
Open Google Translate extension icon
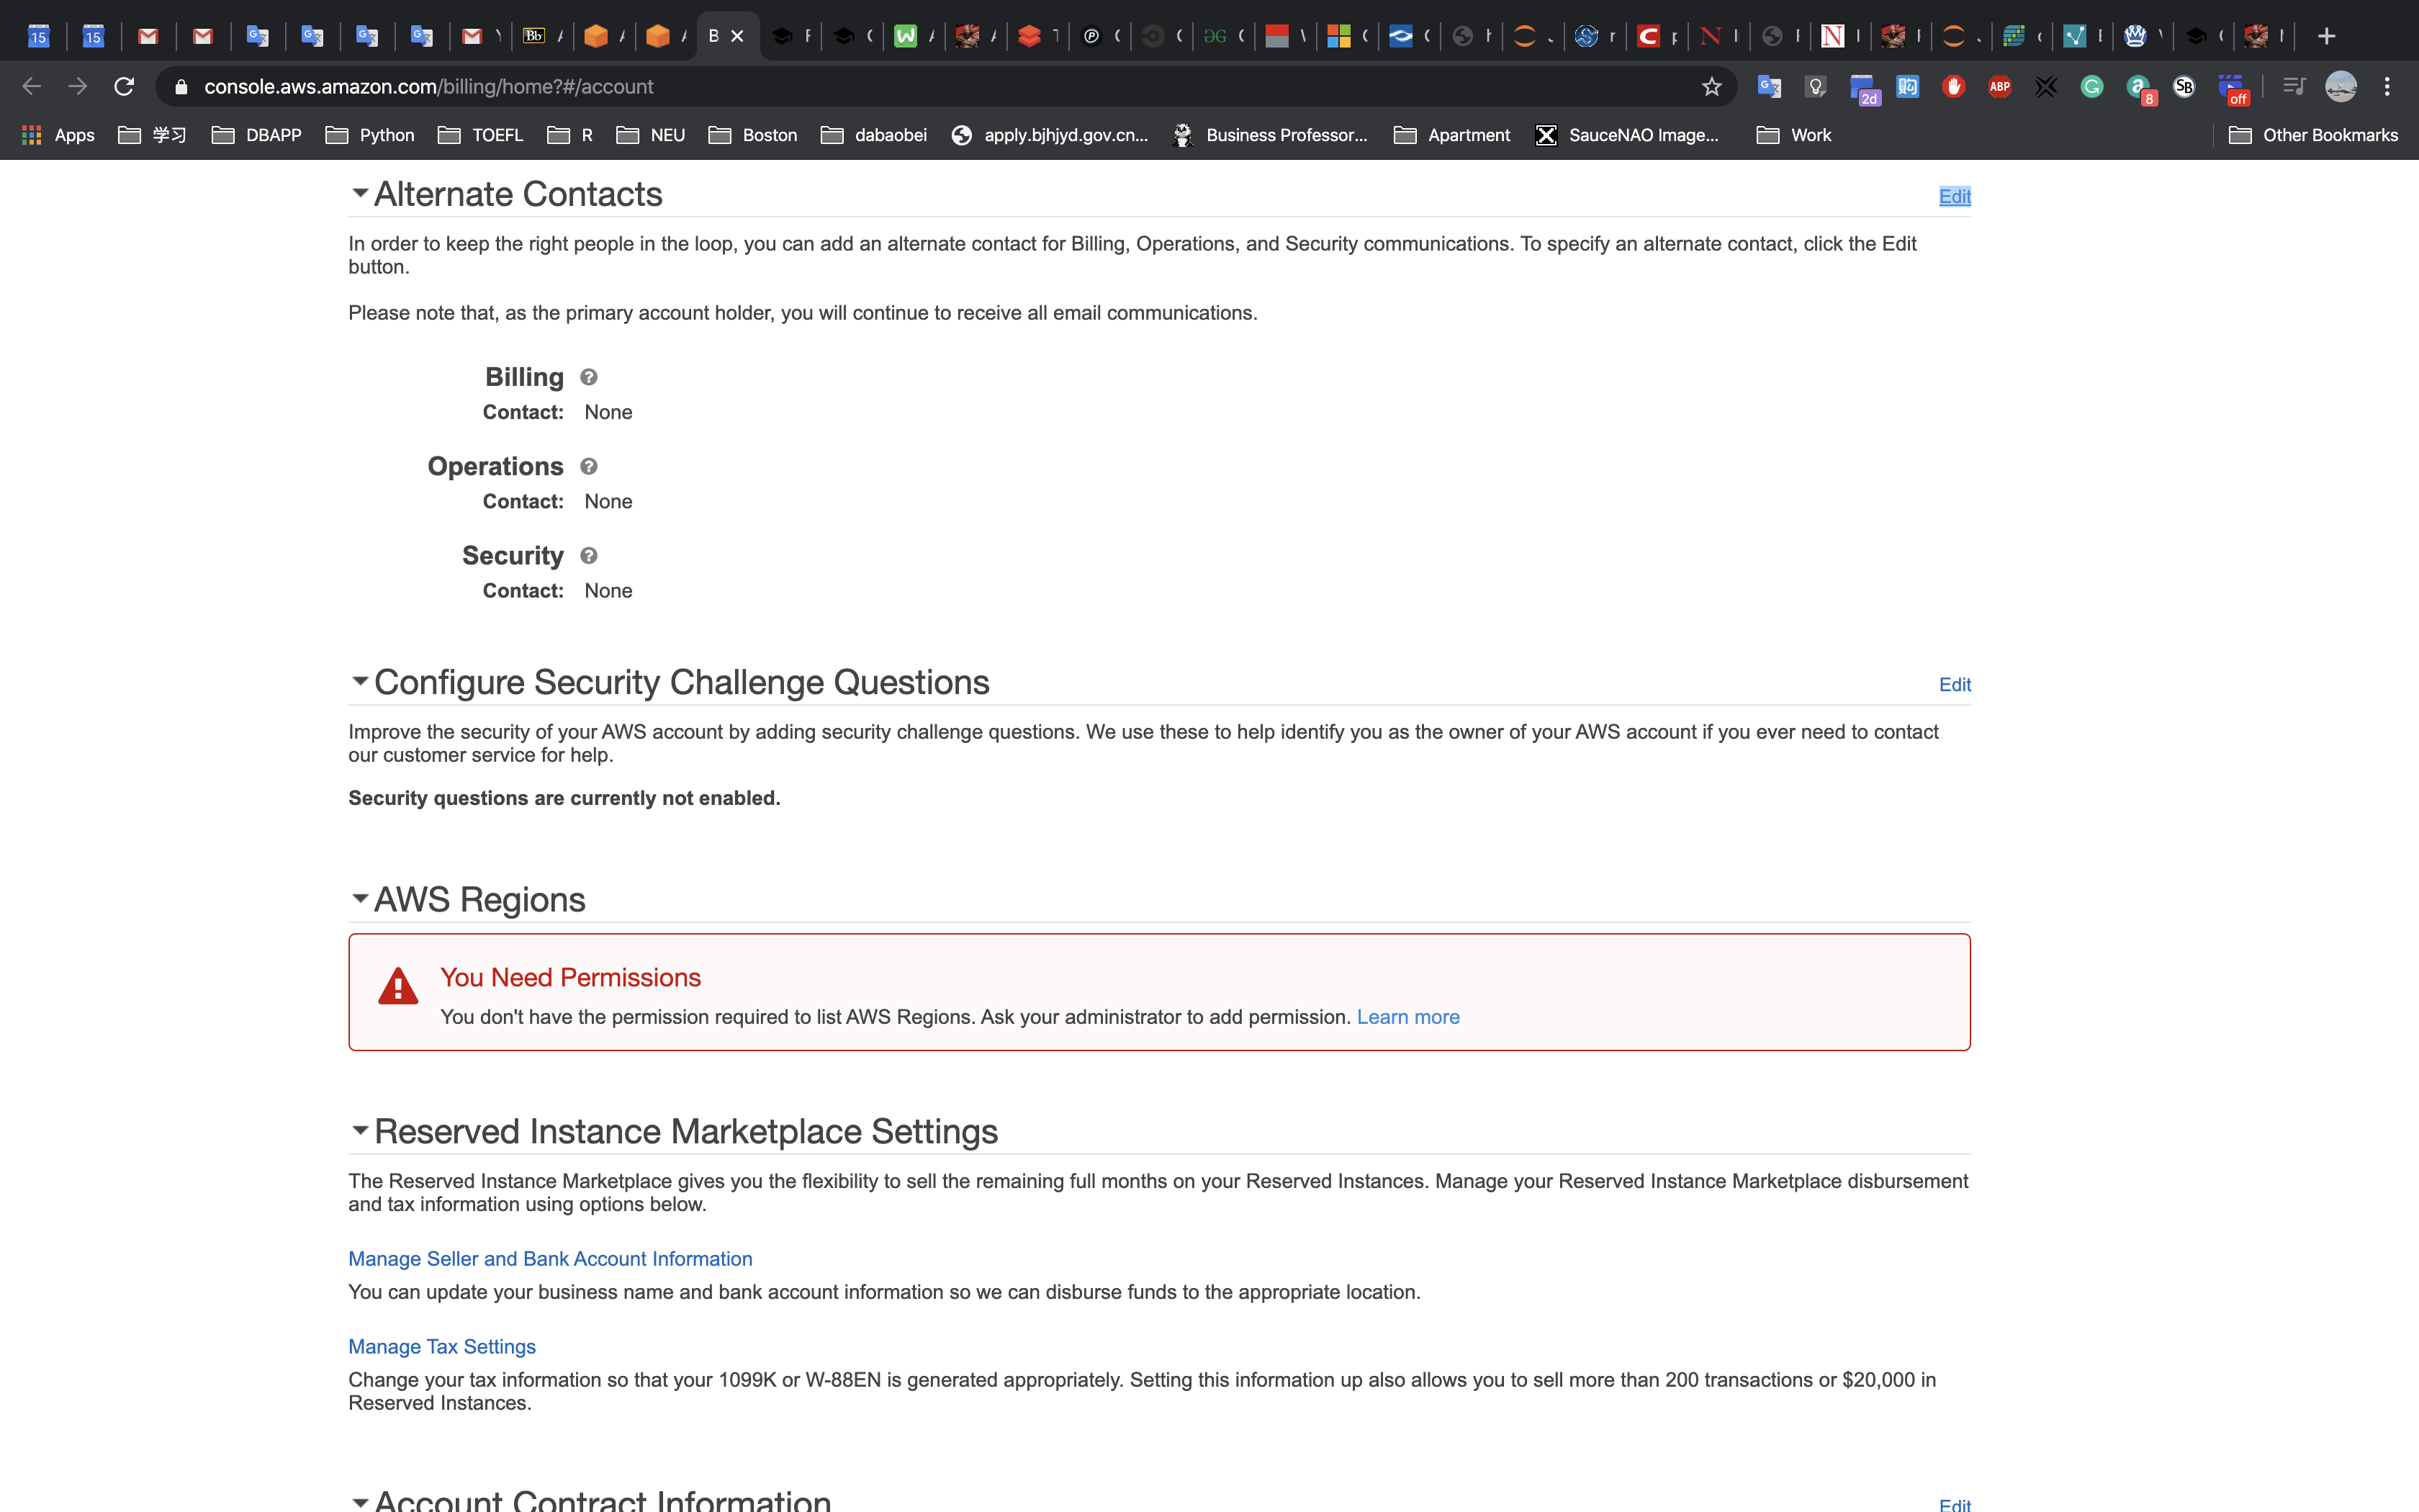pyautogui.click(x=1770, y=87)
